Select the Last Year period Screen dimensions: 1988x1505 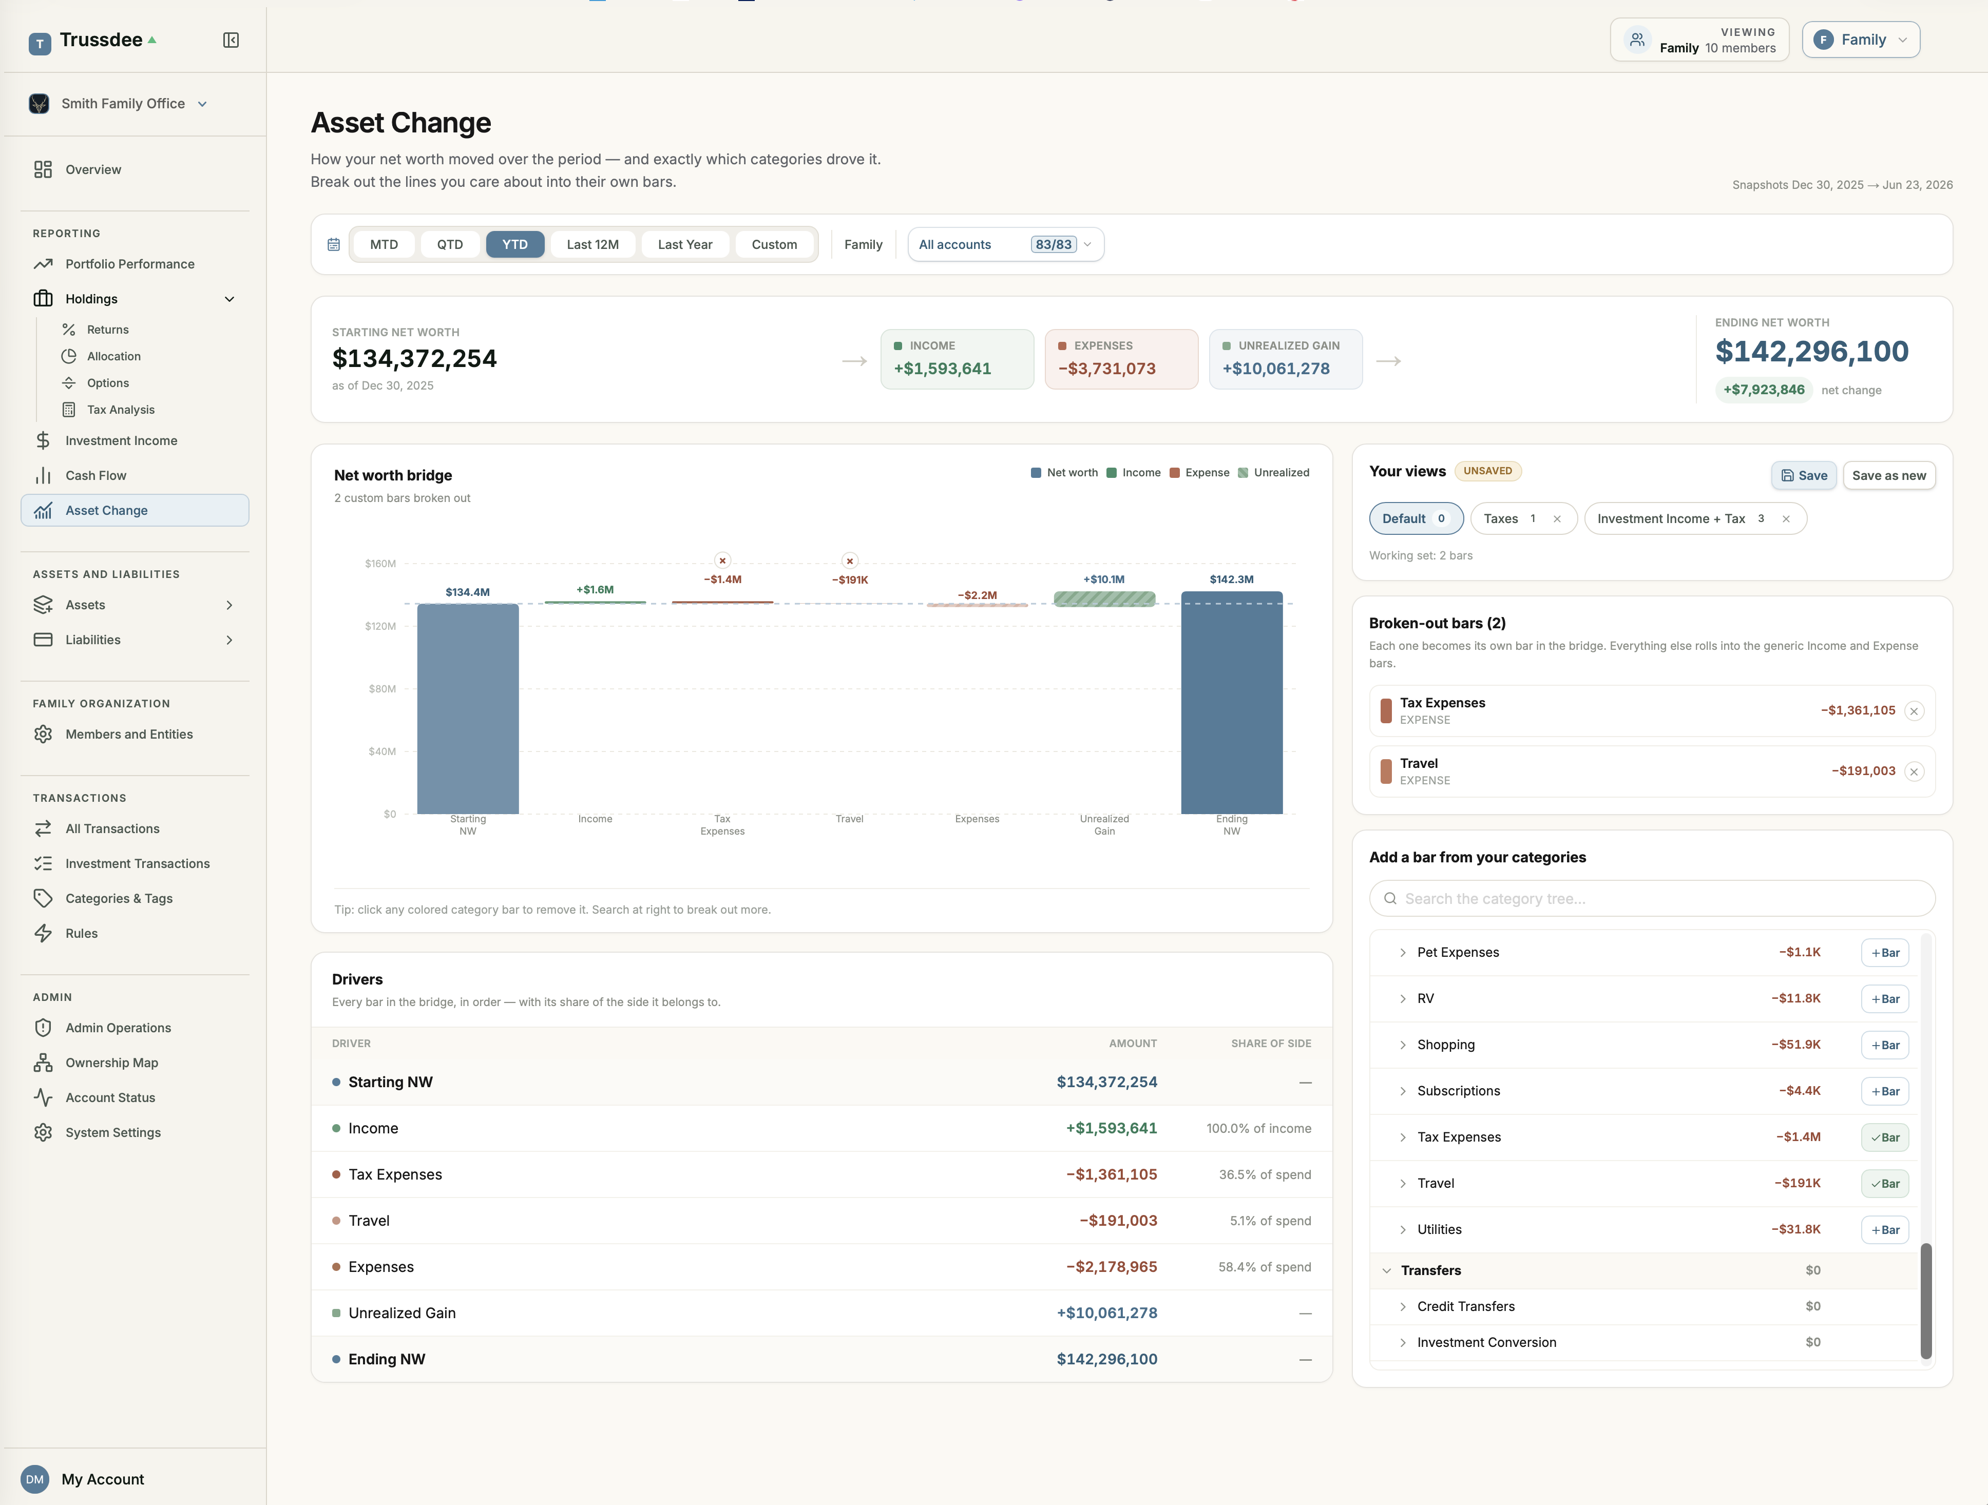coord(685,245)
